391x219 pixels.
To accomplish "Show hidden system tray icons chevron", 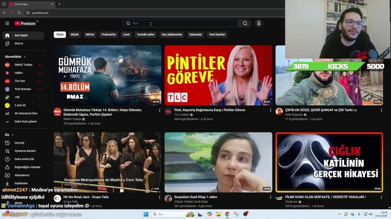I will coord(339,214).
